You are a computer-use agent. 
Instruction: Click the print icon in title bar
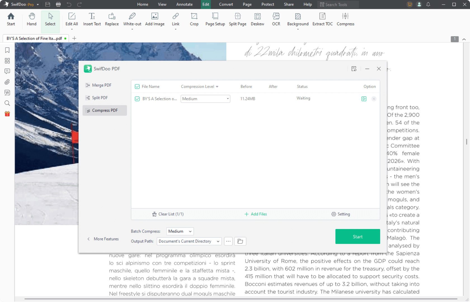point(58,4)
